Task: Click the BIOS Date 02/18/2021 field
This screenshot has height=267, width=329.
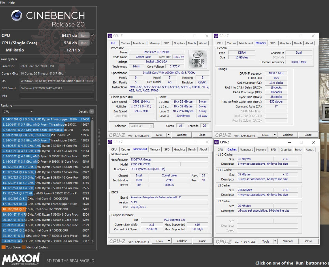Action: tap(169, 207)
